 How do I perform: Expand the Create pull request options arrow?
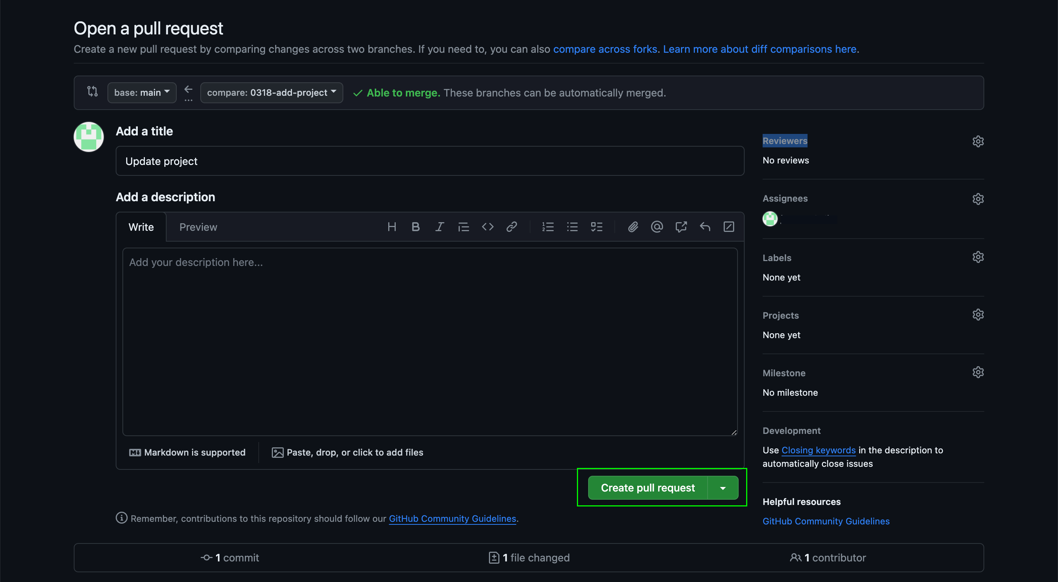tap(723, 488)
